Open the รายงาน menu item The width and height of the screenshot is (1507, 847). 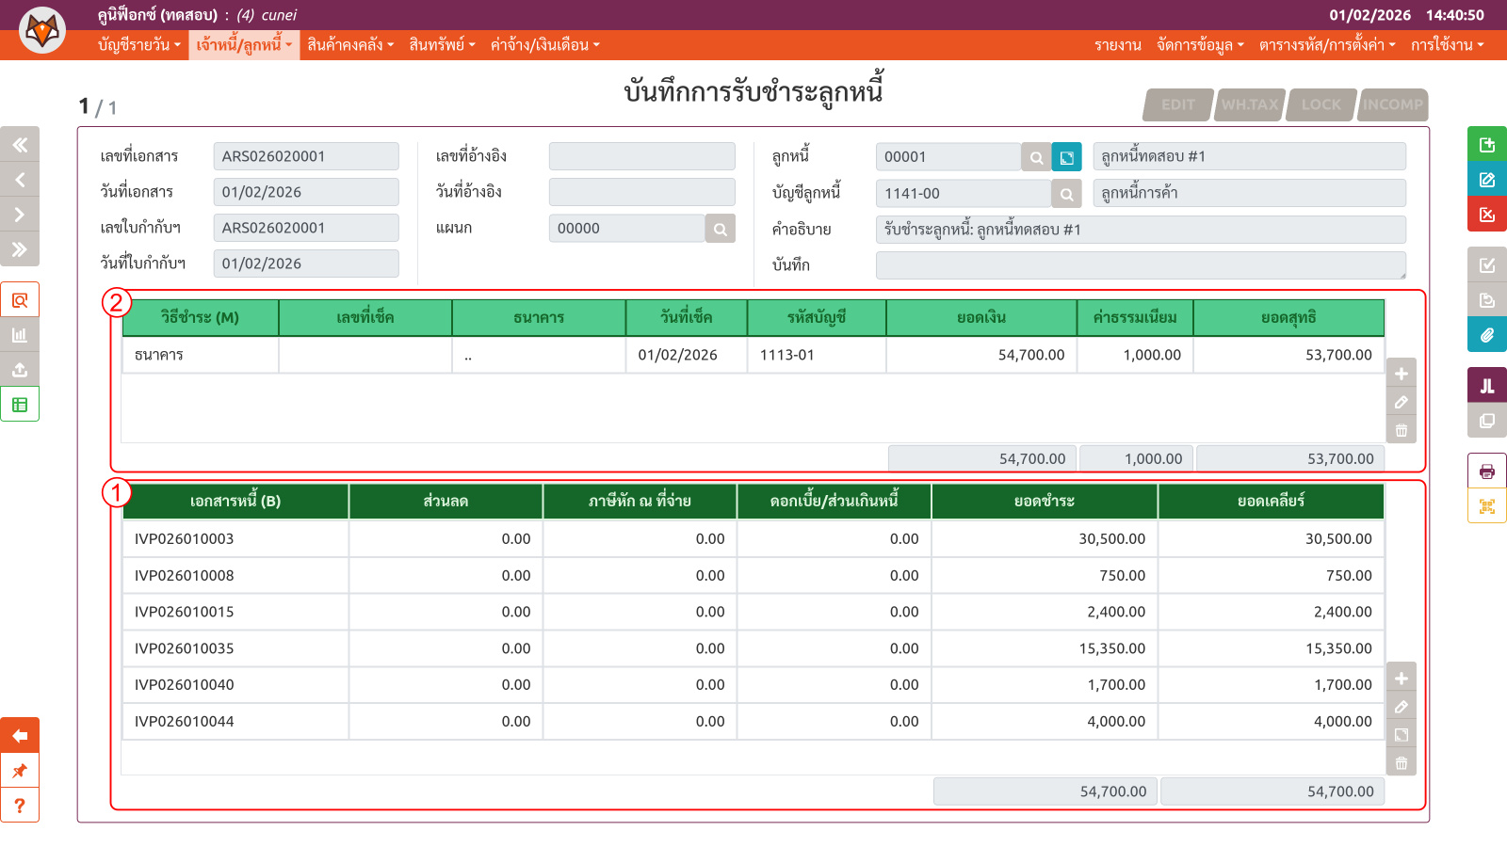[1117, 45]
